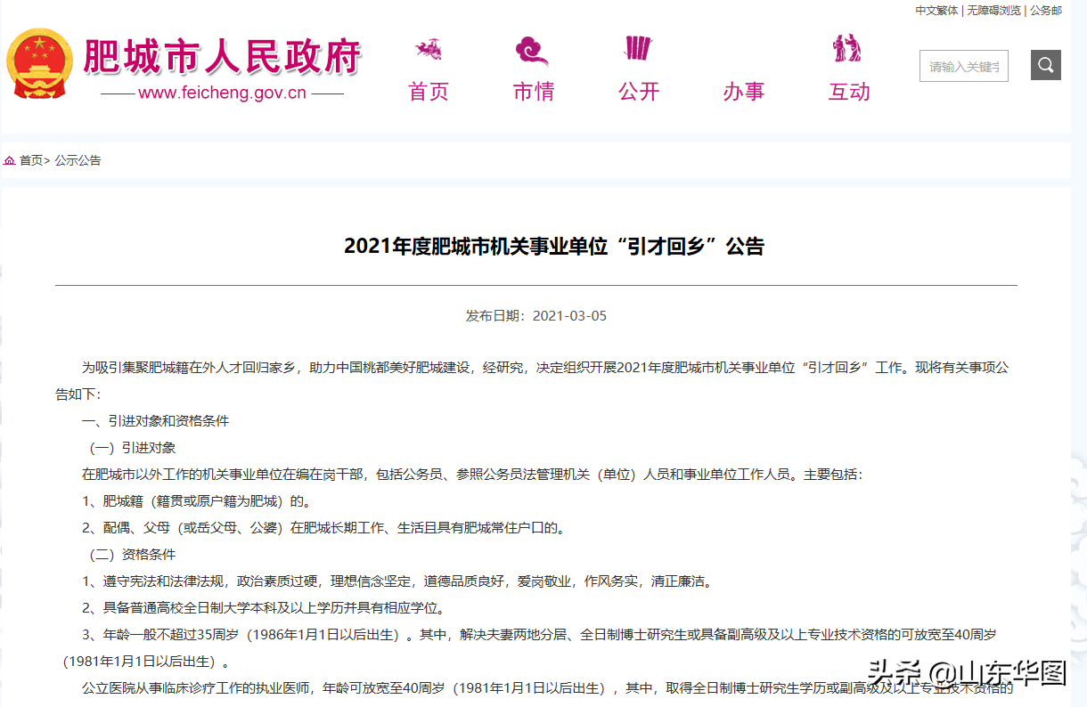Image resolution: width=1087 pixels, height=707 pixels.
Task: Open the 办事 menu item
Action: tap(744, 92)
